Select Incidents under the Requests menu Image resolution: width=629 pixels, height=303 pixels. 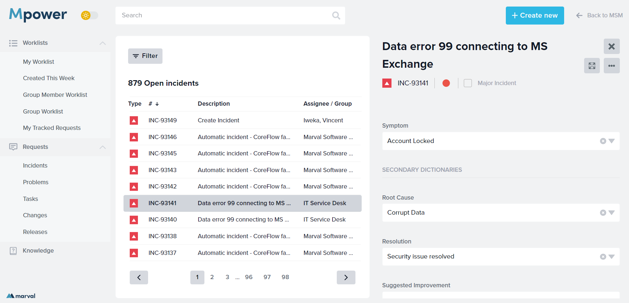point(35,166)
